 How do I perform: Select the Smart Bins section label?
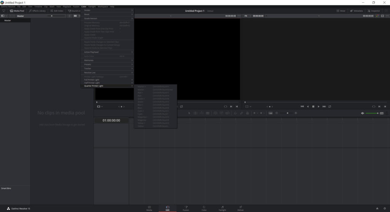[x=6, y=188]
